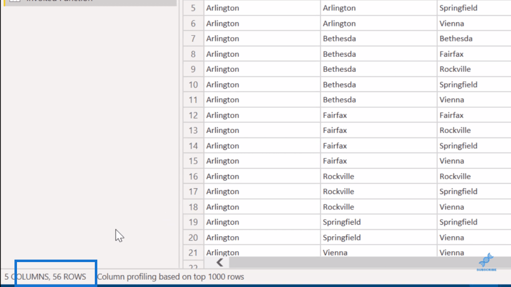Click first-column Arlington cell in row 5
511x287 pixels.
pyautogui.click(x=262, y=8)
